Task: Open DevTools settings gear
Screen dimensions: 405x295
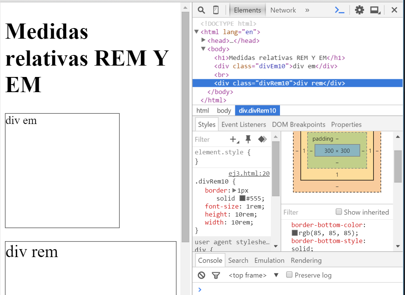Action: 359,10
